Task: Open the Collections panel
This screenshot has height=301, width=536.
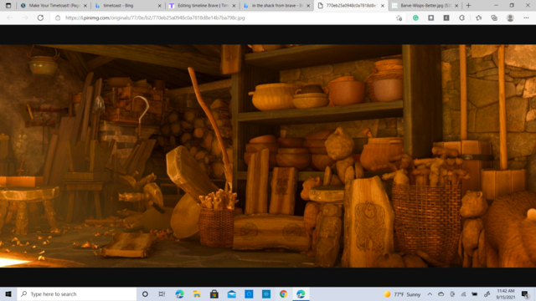Action: point(494,18)
